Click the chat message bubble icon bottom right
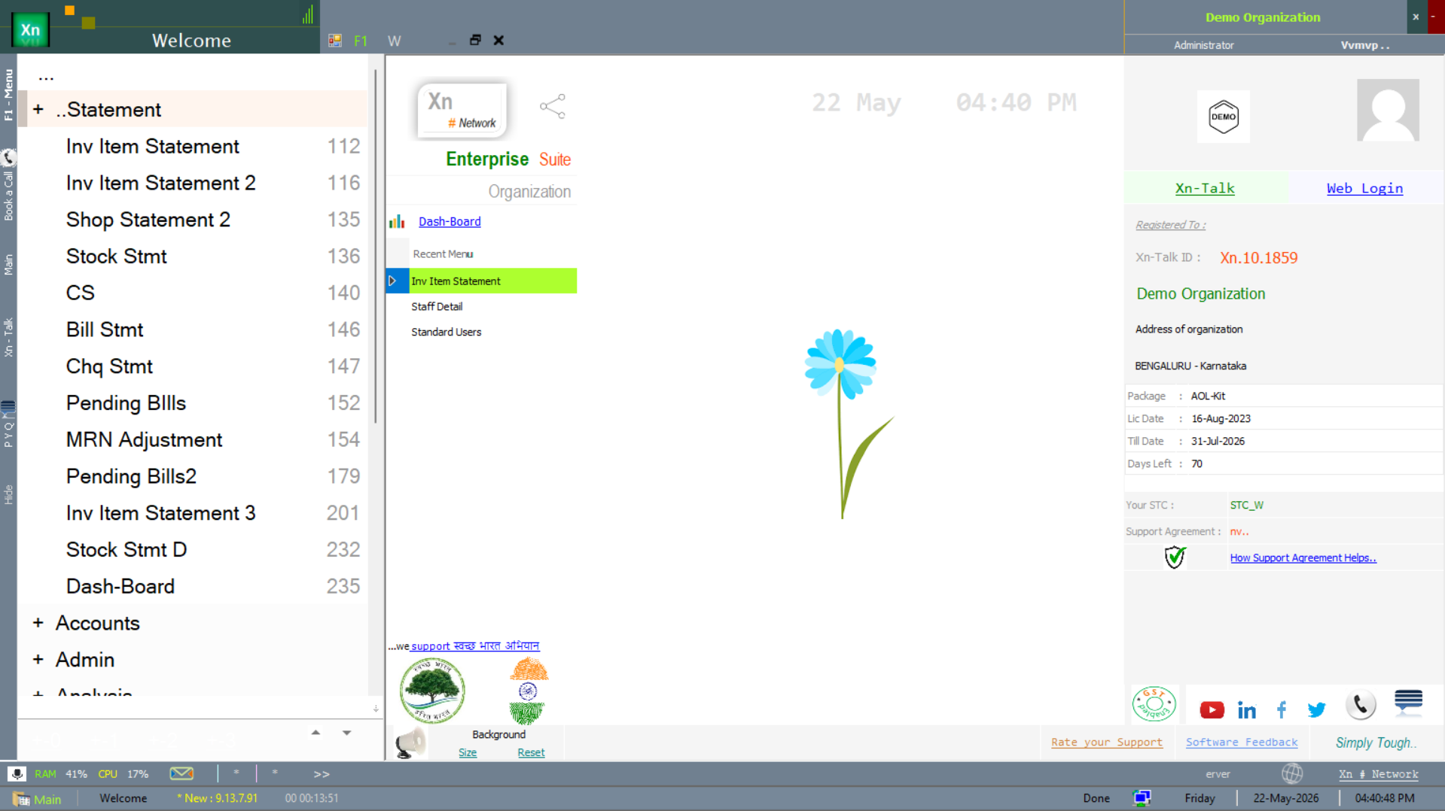This screenshot has width=1445, height=811. click(x=1408, y=701)
